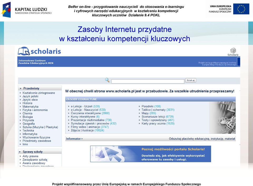Screen dimensions: 253x186
Task: Click the Poznaj możliwości portalu Scholaris banner
Action: coord(150,154)
